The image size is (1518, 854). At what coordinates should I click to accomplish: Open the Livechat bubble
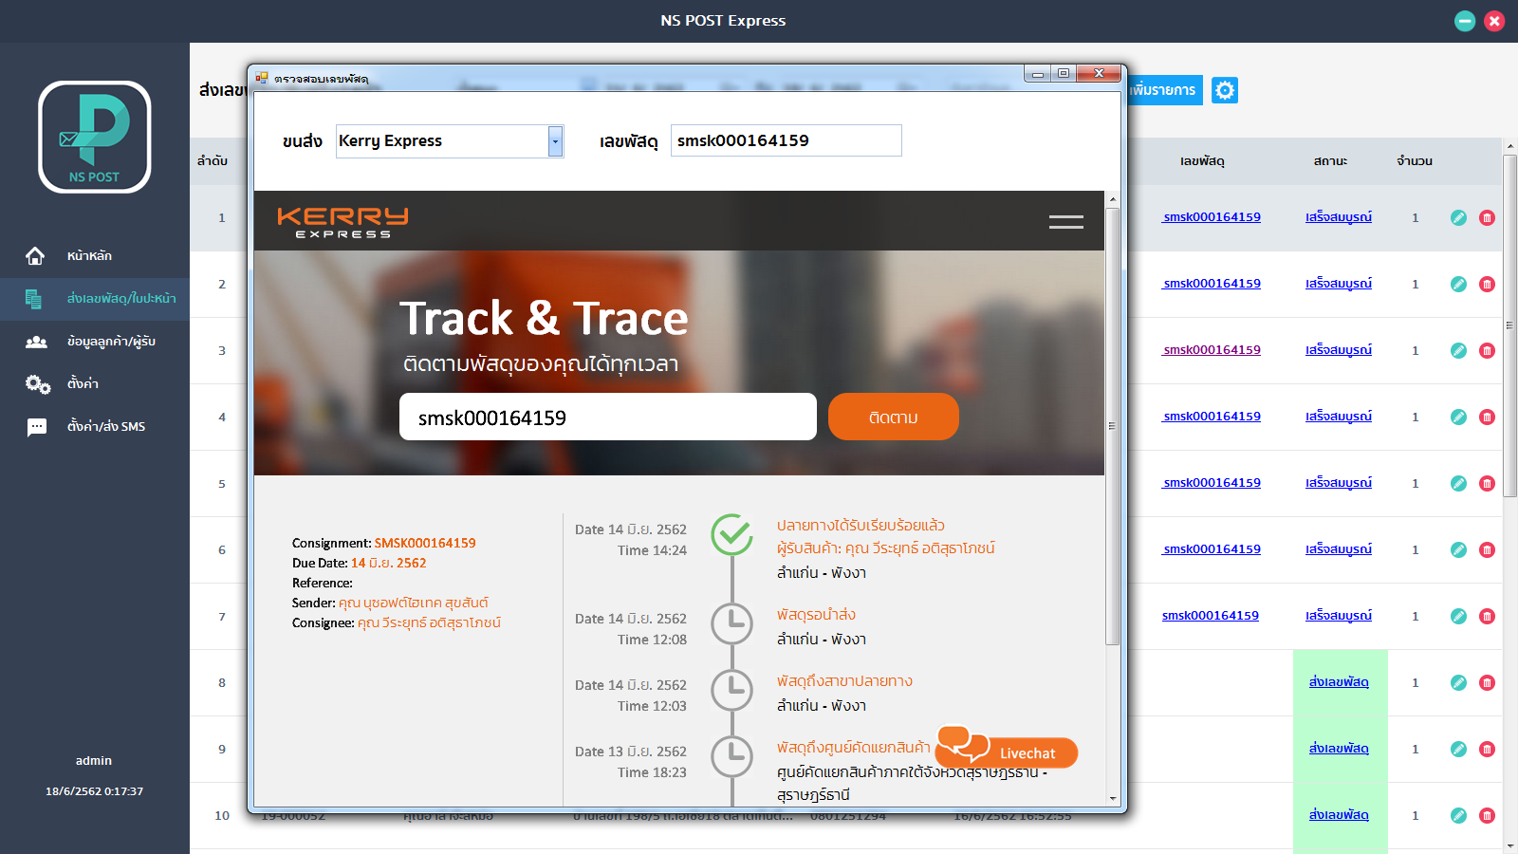coord(1006,749)
